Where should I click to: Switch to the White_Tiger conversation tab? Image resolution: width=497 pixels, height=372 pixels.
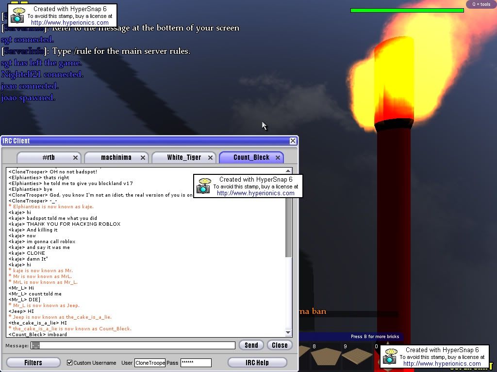[183, 157]
